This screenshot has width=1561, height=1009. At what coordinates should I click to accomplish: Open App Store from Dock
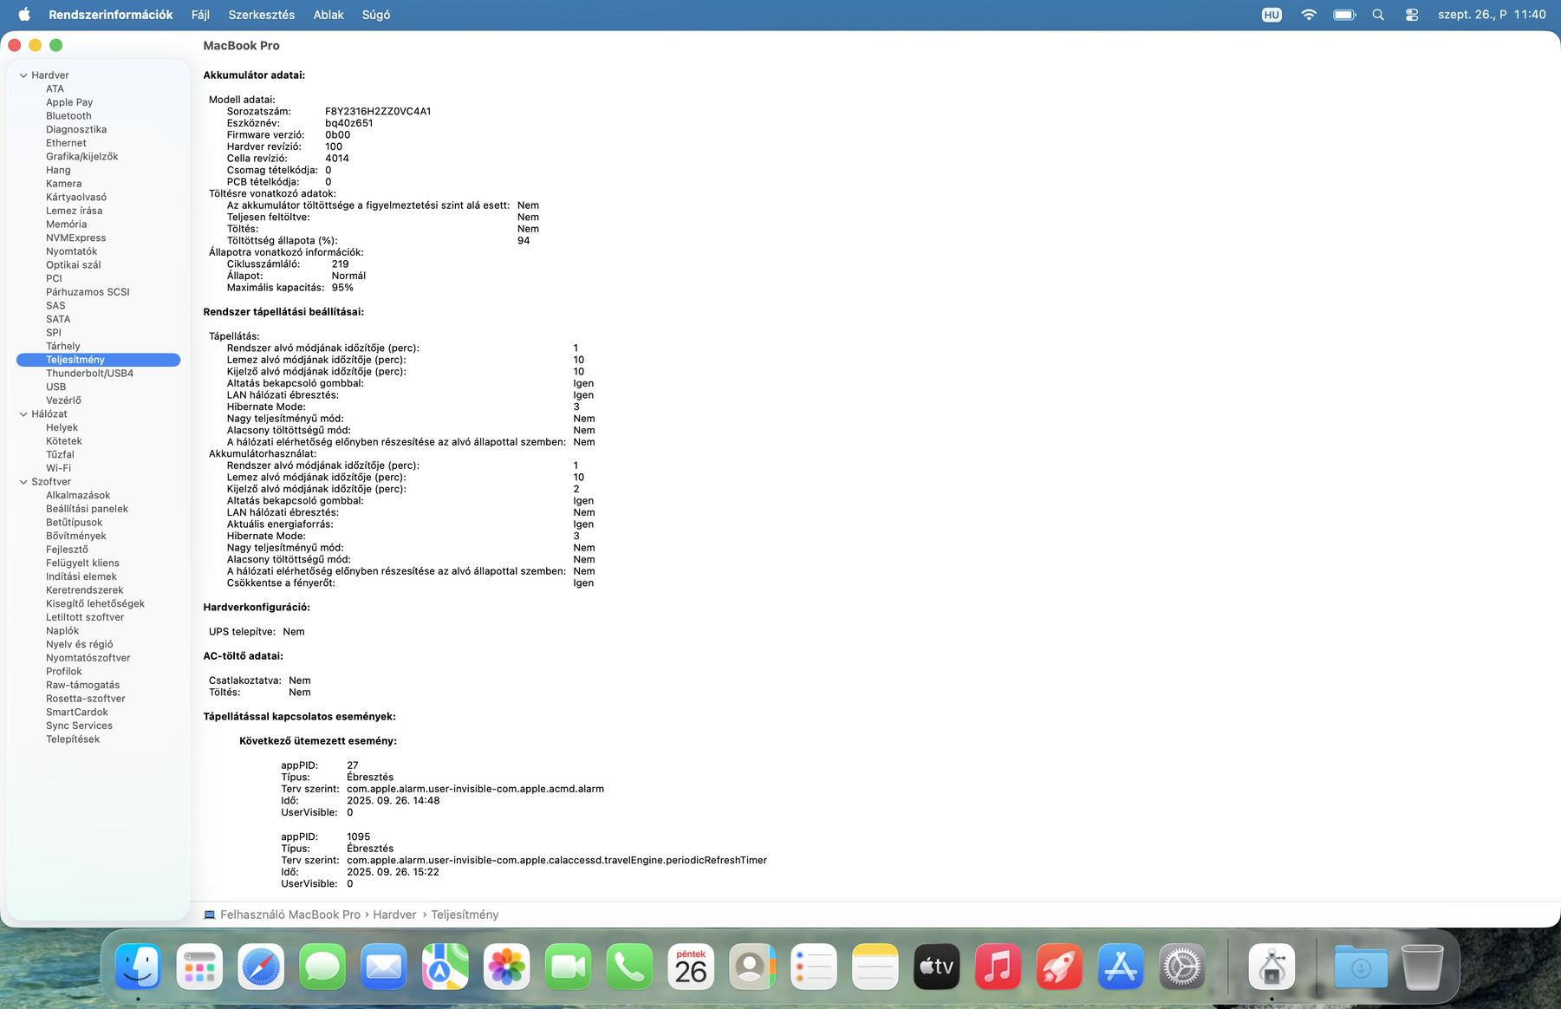[1121, 967]
